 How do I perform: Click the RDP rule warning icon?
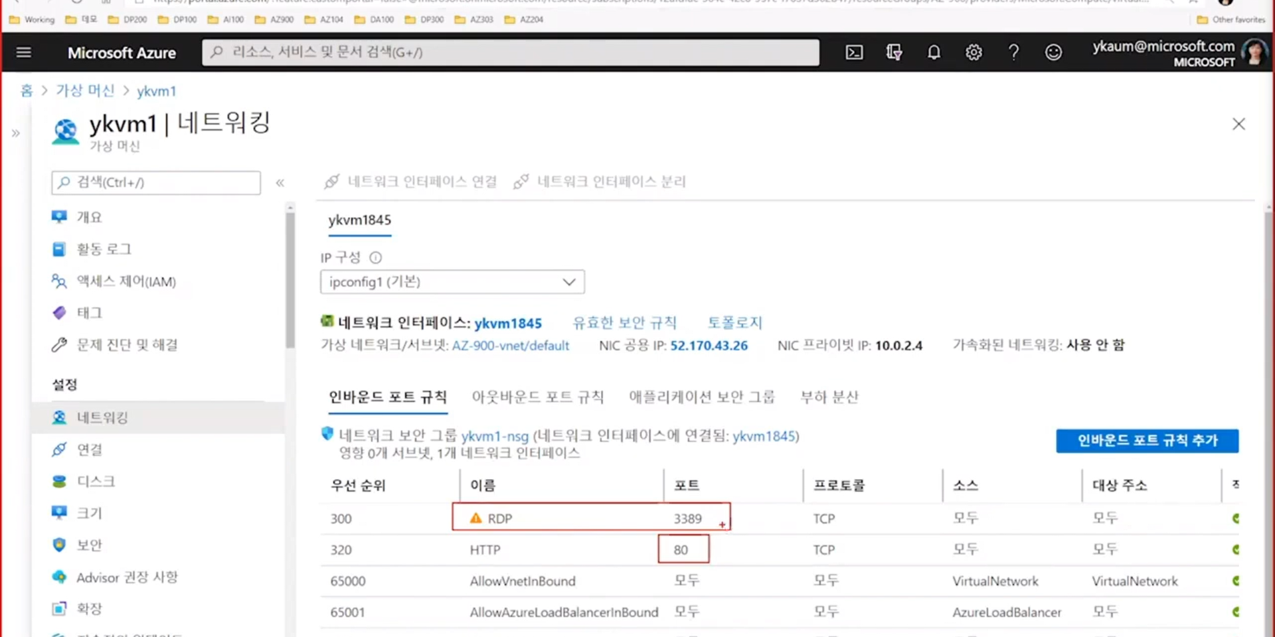[x=475, y=518]
